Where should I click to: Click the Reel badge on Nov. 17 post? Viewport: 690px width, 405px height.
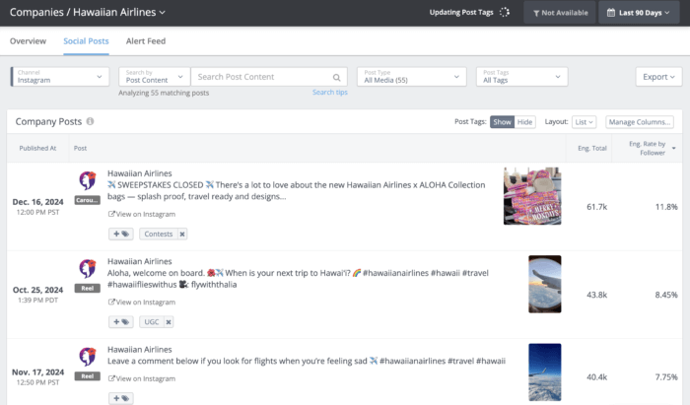[87, 376]
